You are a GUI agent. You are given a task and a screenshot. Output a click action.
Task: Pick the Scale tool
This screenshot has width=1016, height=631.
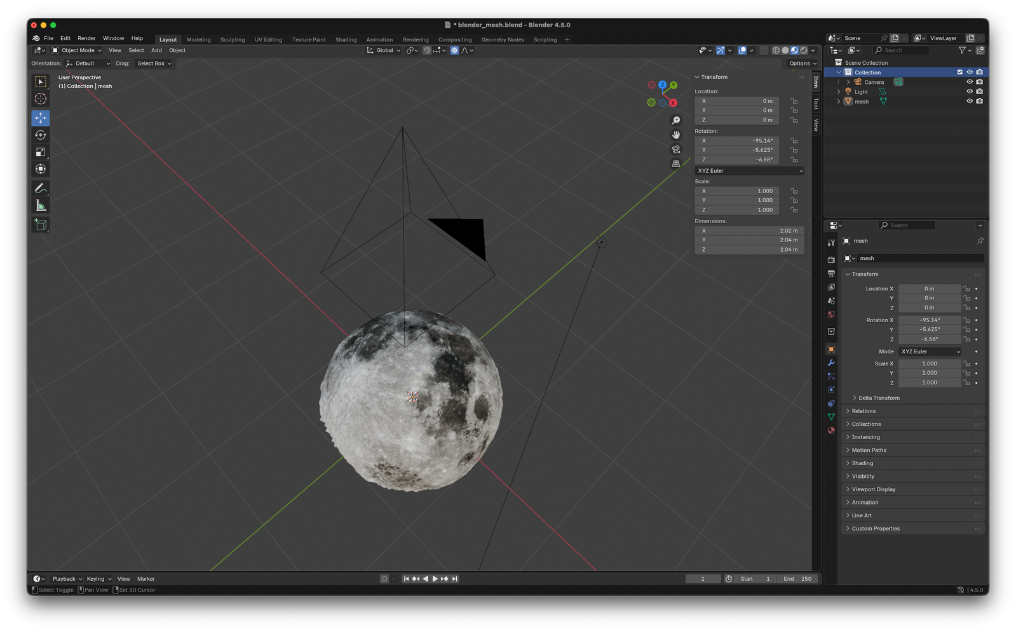41,152
